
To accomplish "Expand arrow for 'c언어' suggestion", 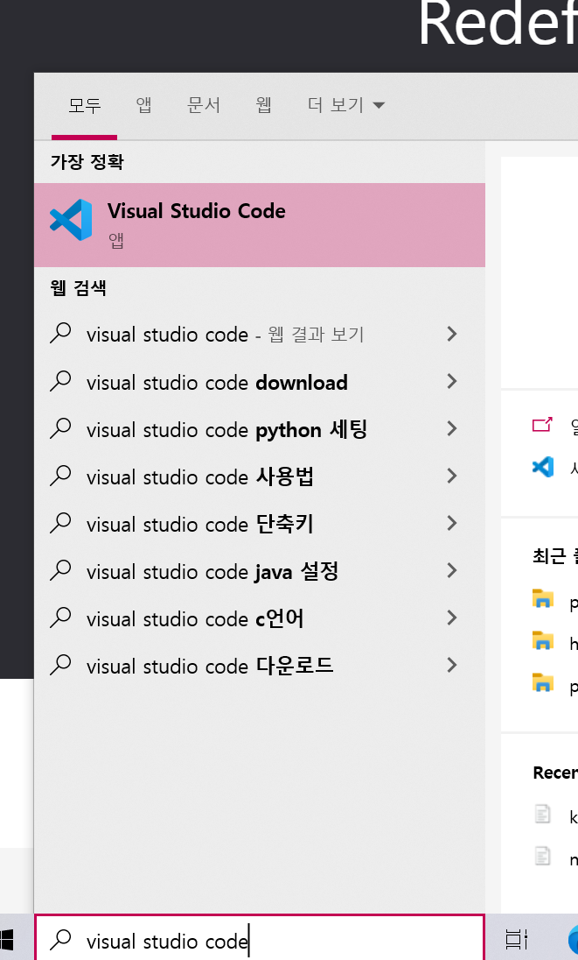I will click(x=452, y=618).
